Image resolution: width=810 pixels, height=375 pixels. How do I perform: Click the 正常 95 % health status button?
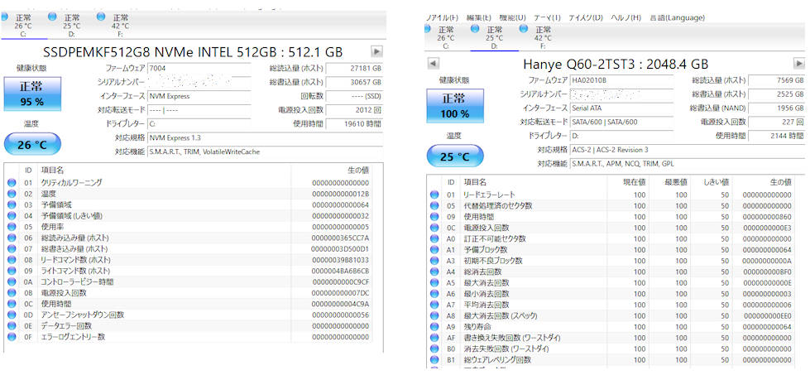(x=32, y=94)
